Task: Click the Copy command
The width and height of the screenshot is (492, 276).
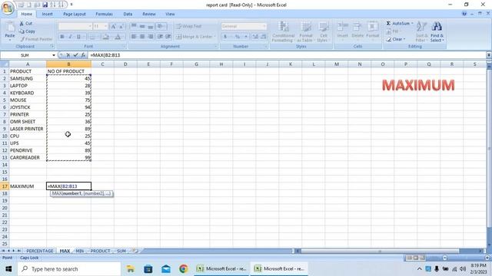Action: coord(27,31)
